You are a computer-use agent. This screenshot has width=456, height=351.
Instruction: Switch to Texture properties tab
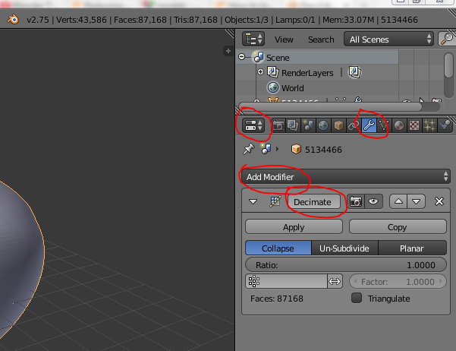[414, 125]
